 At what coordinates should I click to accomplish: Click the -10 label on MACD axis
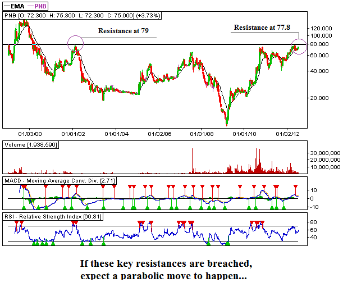tap(314, 207)
